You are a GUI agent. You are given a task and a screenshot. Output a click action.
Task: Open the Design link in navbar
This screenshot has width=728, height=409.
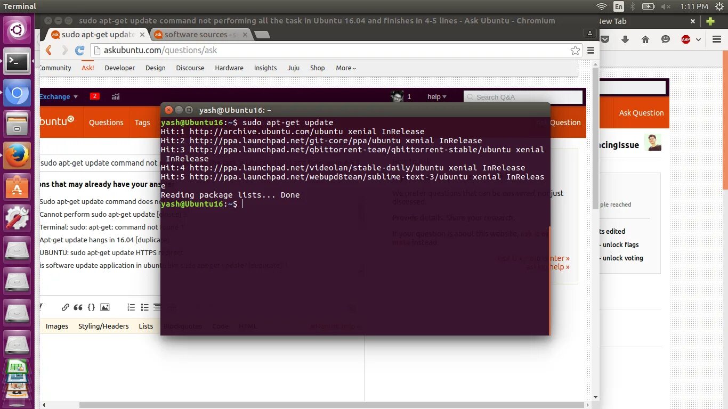pos(155,68)
